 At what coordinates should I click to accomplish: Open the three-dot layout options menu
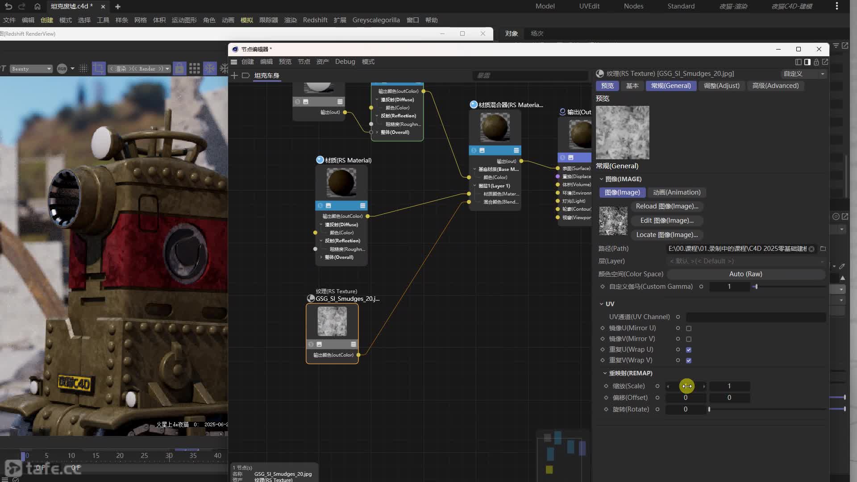pyautogui.click(x=836, y=6)
